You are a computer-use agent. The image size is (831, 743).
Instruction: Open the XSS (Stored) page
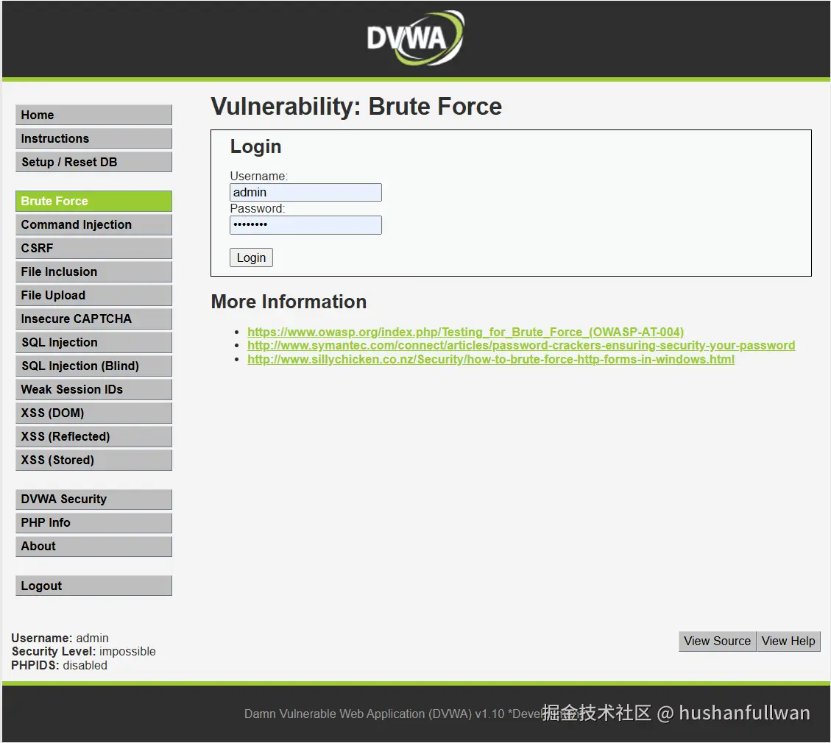tap(93, 460)
